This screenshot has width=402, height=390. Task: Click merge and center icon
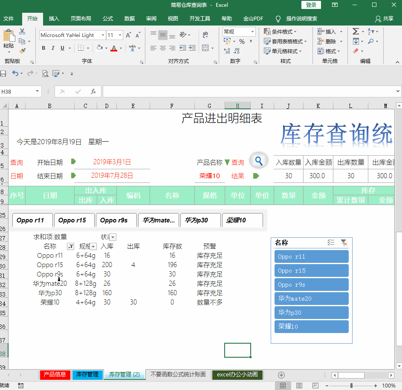[205, 48]
